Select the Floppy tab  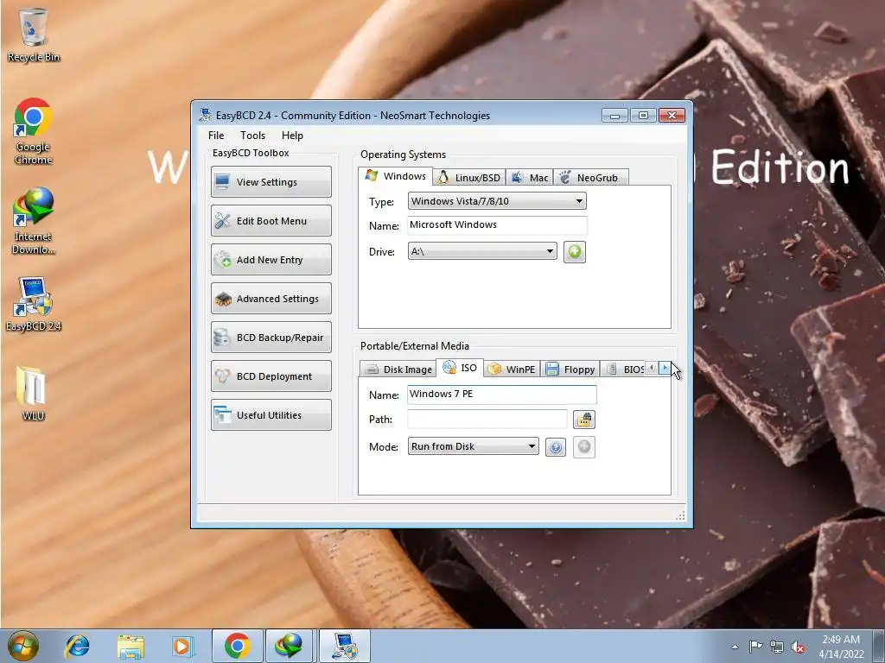point(570,369)
